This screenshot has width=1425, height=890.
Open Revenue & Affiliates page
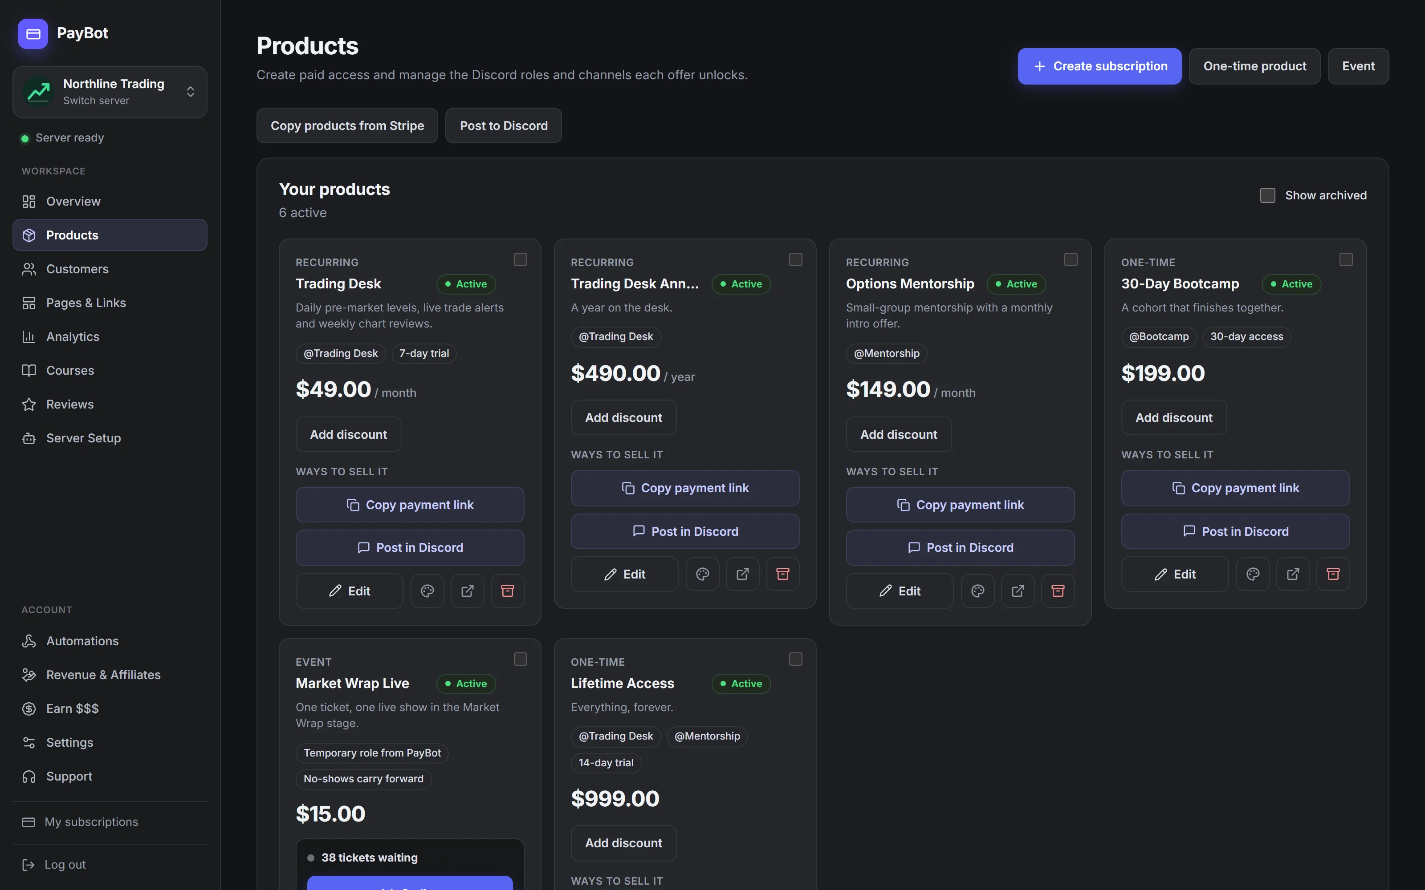pos(110,675)
